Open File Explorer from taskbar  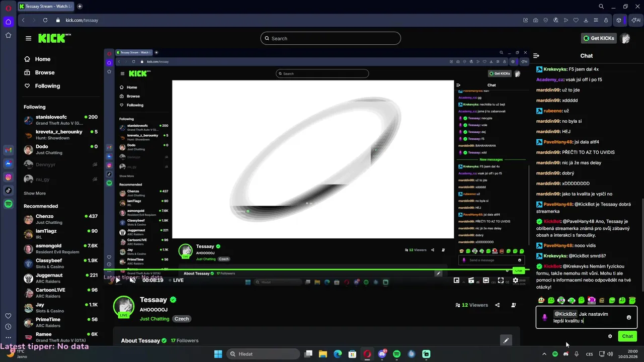coord(323,354)
